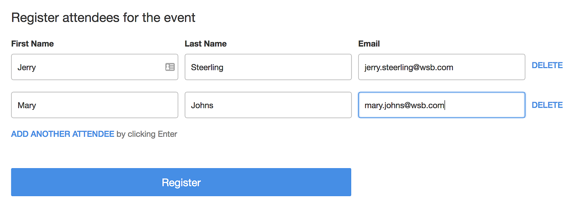Click the First Name column label

click(x=32, y=44)
